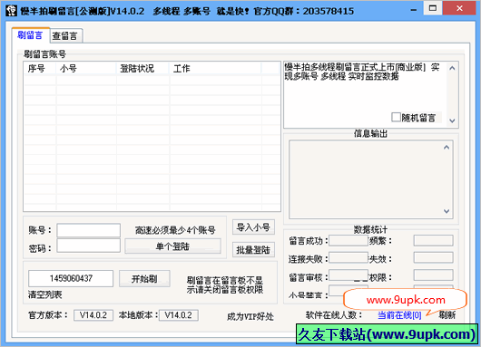The width and height of the screenshot is (481, 347).
Task: Open the 查留言 tab
Action: click(x=65, y=36)
